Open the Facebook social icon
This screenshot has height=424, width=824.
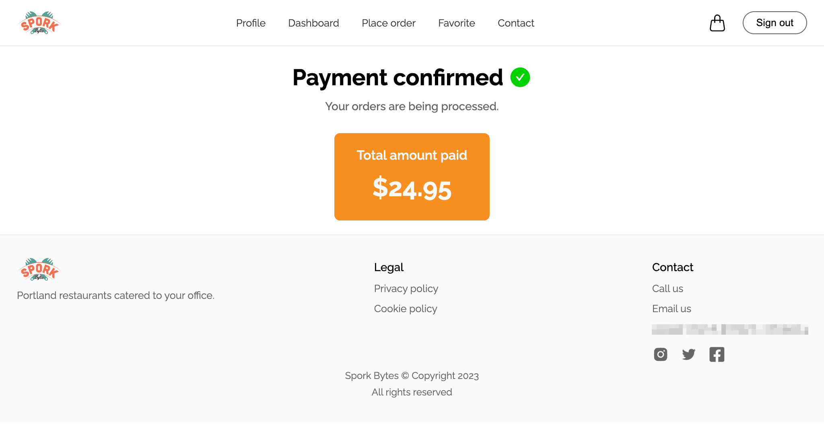pos(717,354)
